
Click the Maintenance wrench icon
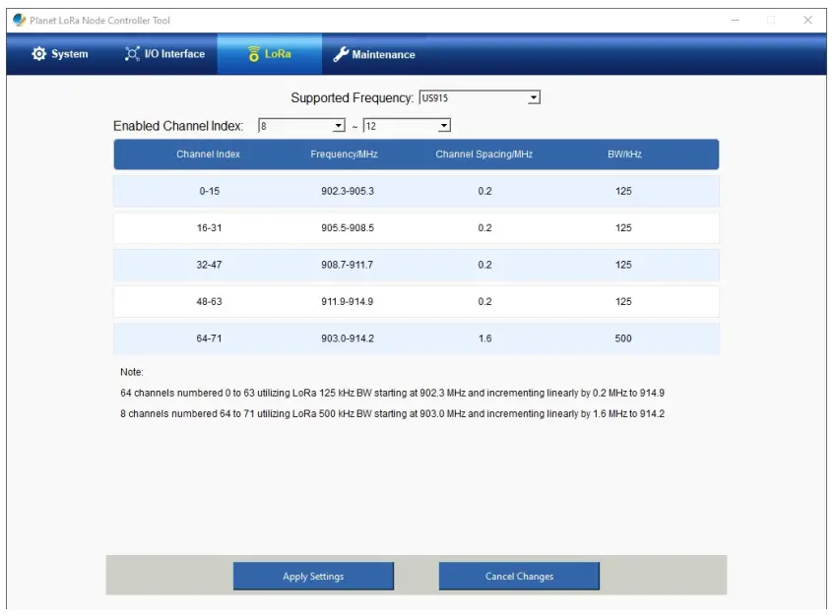point(341,54)
